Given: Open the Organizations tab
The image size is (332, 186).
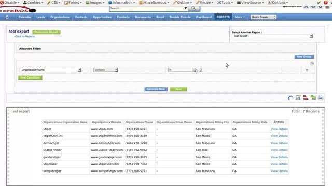Looking at the screenshot, I should click(60, 17).
